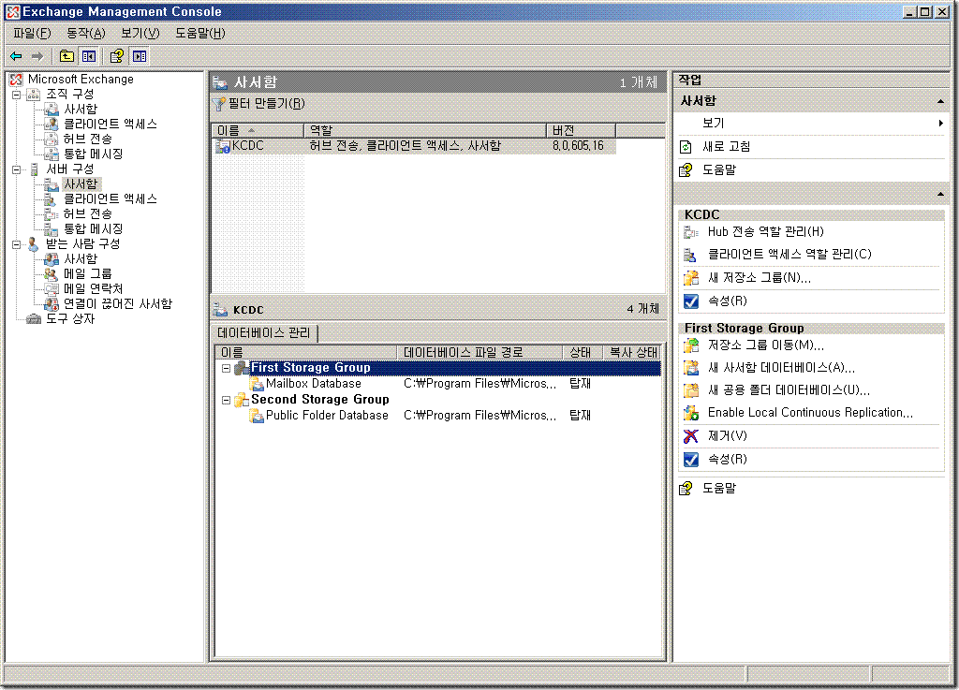Click the 8.0.605.16 version cell

(578, 146)
